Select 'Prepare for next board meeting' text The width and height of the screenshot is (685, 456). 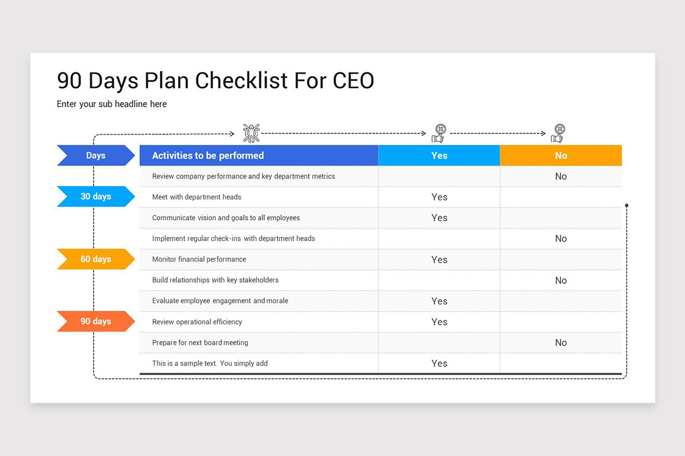click(x=200, y=343)
